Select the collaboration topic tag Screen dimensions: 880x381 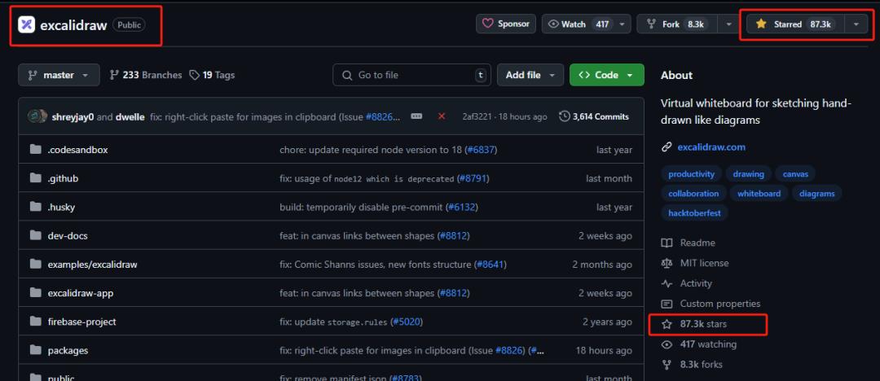[693, 194]
